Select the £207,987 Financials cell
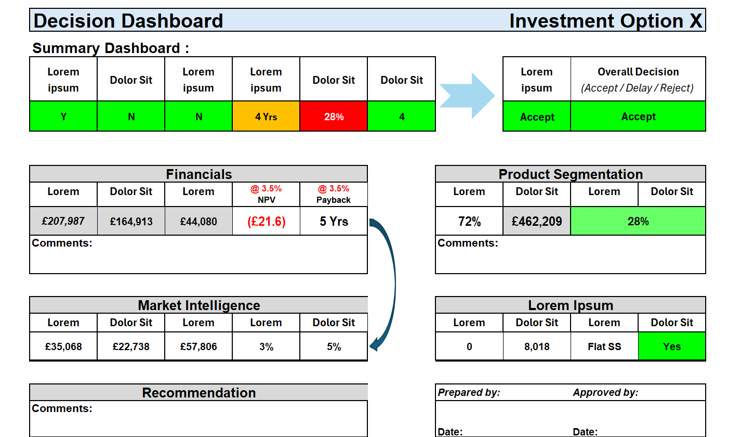 63,222
